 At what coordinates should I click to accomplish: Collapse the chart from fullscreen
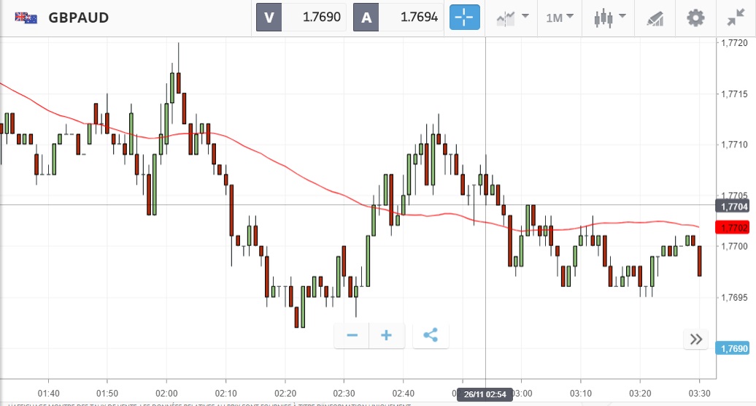point(736,18)
